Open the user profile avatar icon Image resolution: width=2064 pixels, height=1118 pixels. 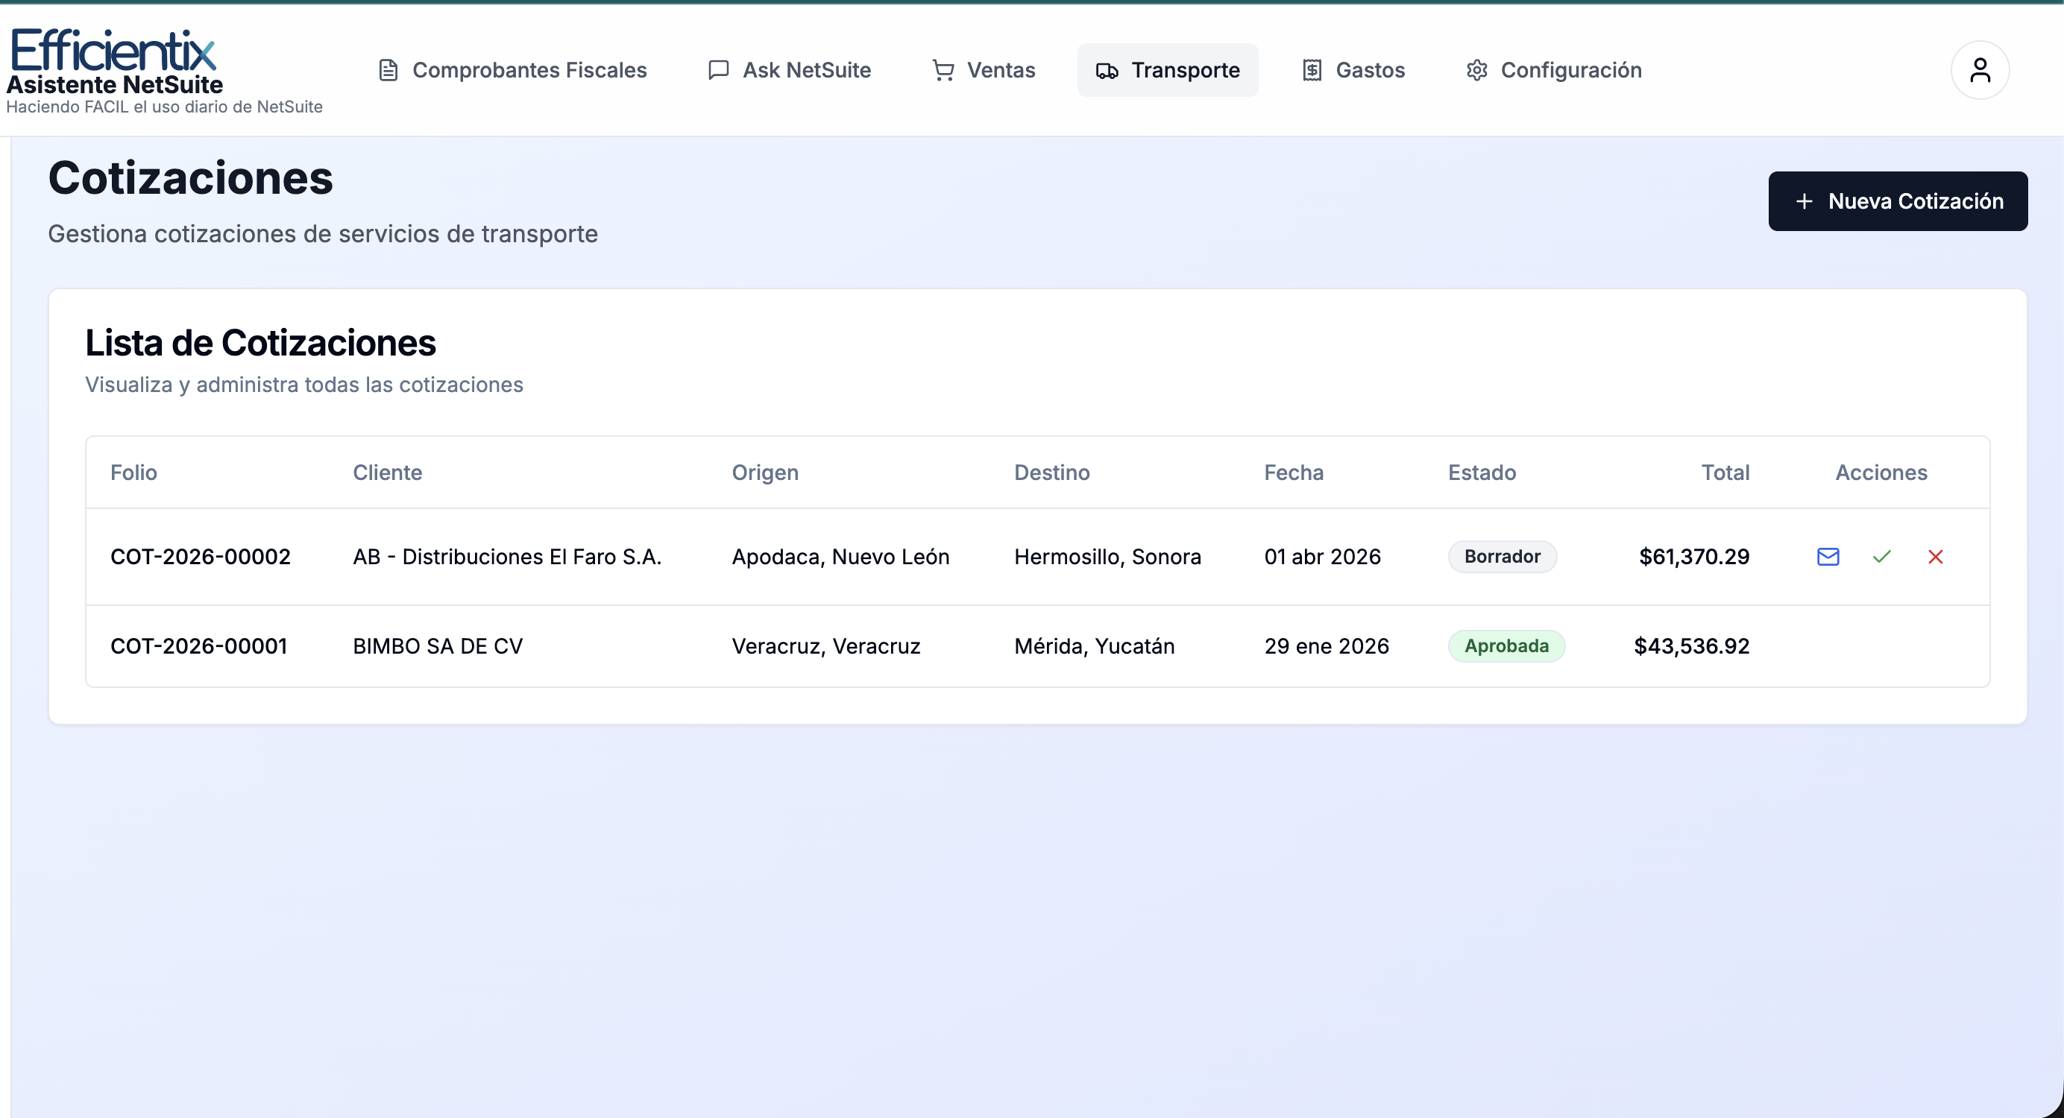click(x=1979, y=71)
